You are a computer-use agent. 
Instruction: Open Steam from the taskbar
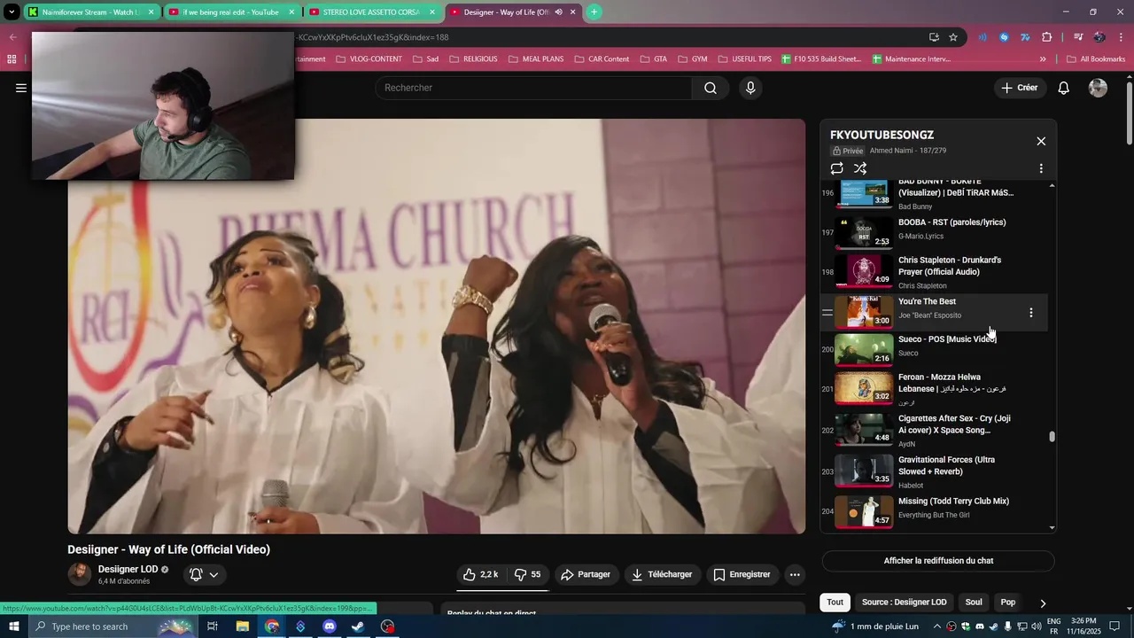click(358, 626)
